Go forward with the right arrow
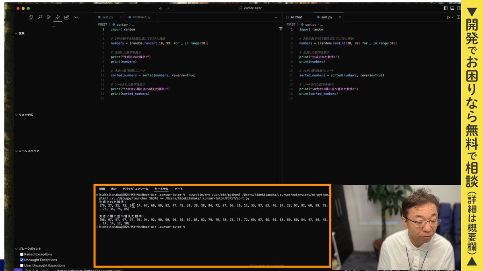Image resolution: width=483 pixels, height=271 pixels. [168, 8]
